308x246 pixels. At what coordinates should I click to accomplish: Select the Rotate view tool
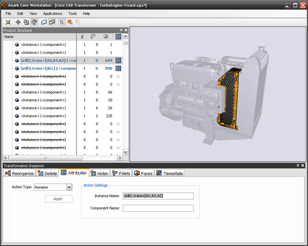[x=34, y=22]
